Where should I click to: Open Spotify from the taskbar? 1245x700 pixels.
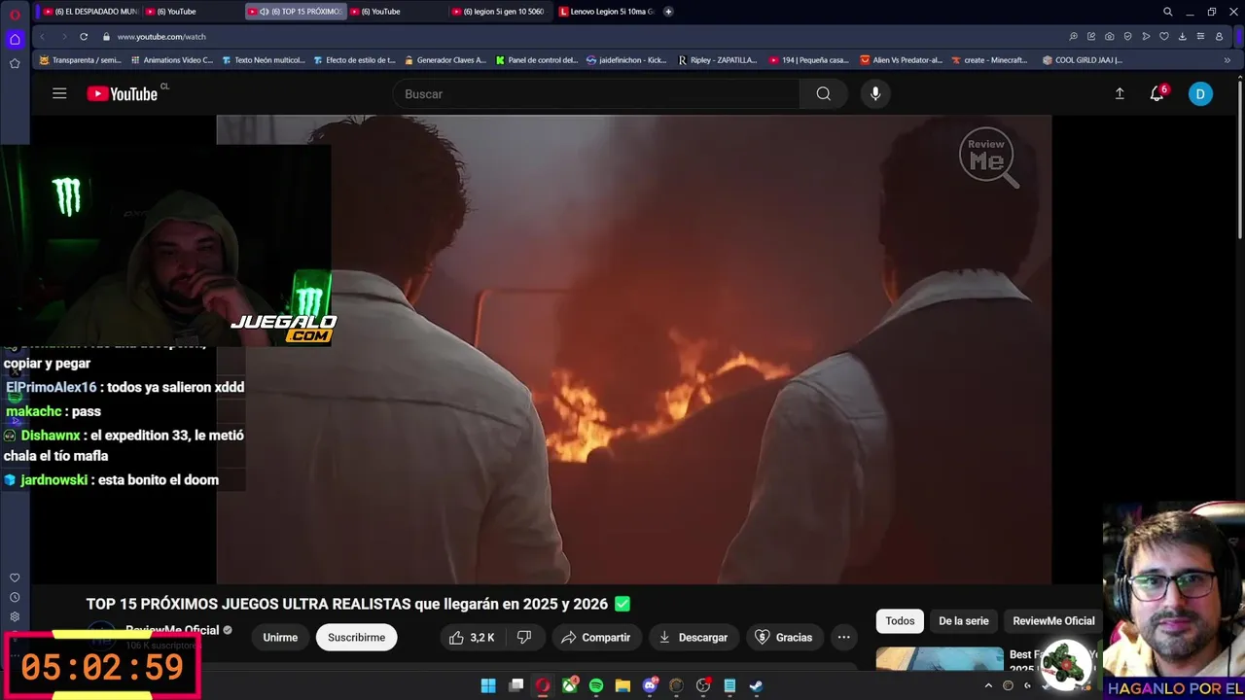596,685
